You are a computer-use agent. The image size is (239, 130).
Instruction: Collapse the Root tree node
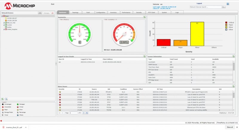pos(2,16)
